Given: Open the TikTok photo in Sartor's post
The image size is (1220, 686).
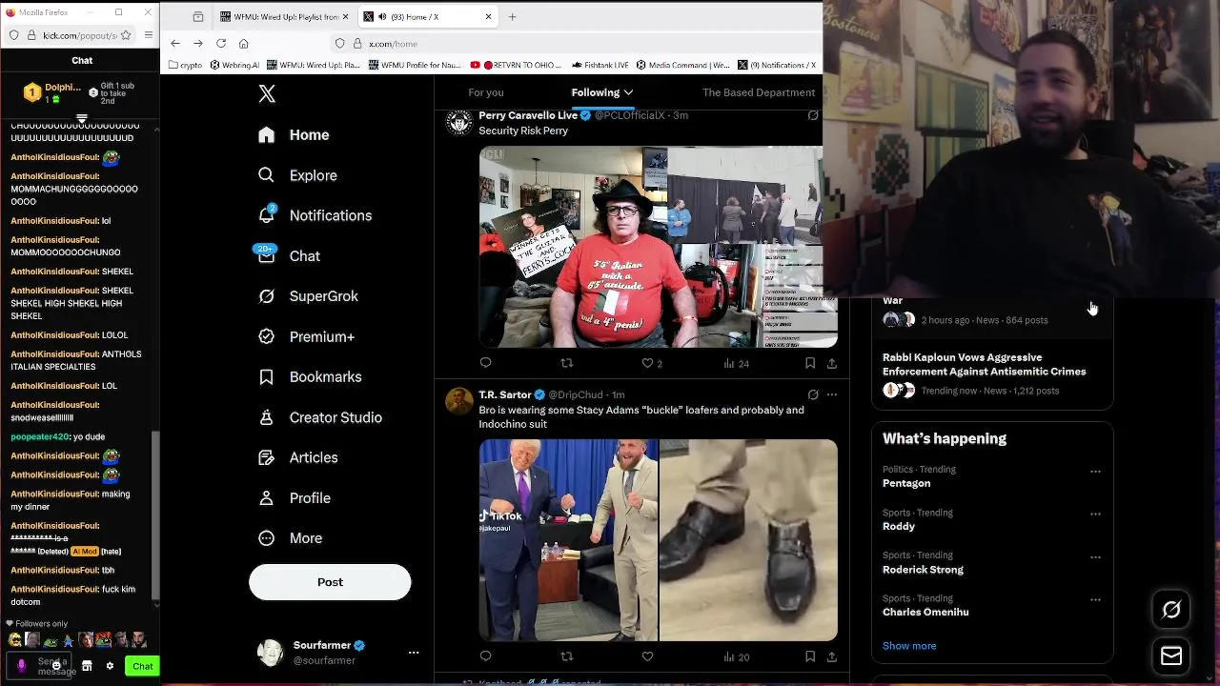Looking at the screenshot, I should pyautogui.click(x=568, y=540).
